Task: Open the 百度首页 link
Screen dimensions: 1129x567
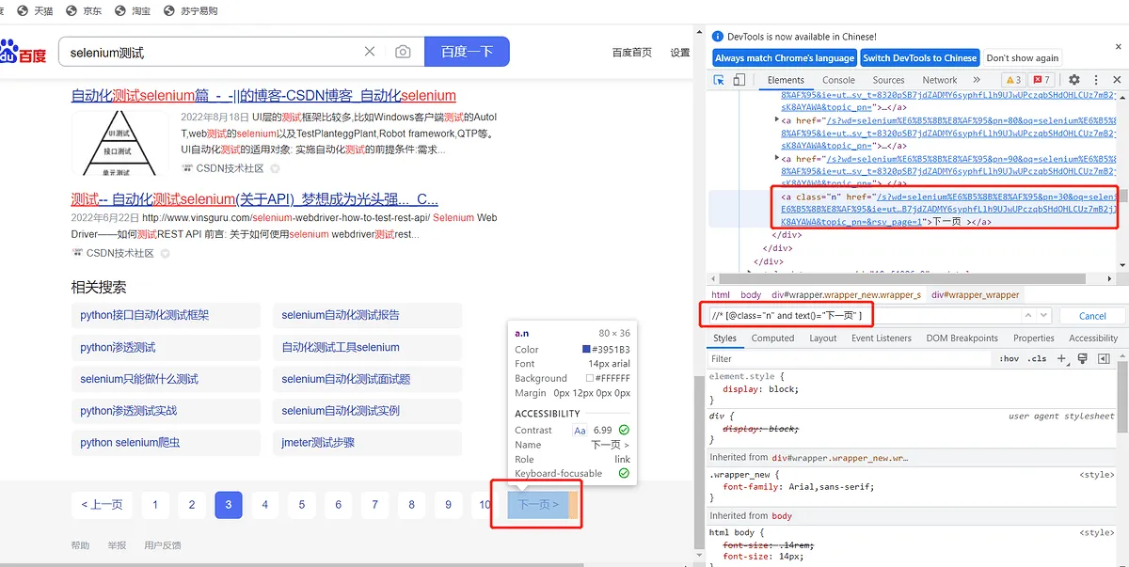Action: pos(631,53)
